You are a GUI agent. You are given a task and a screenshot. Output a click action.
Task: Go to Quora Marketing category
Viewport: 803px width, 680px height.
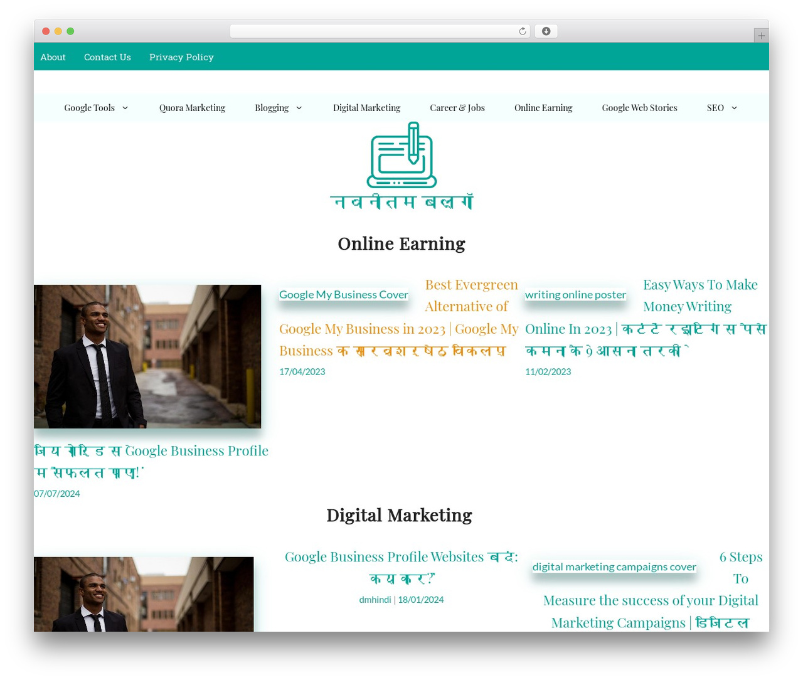(192, 108)
